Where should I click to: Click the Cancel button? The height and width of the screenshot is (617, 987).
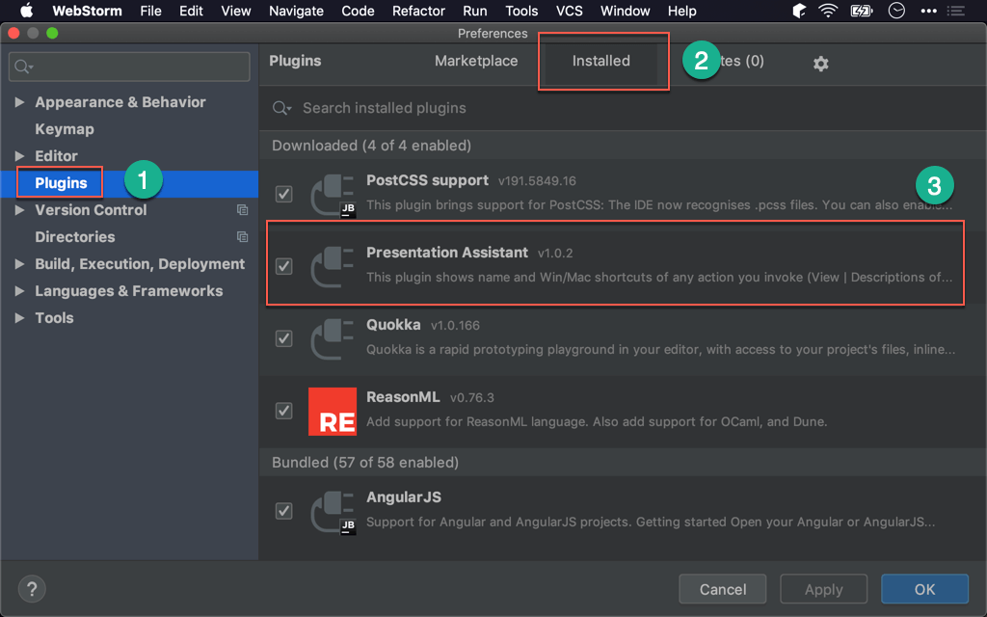[x=723, y=589]
